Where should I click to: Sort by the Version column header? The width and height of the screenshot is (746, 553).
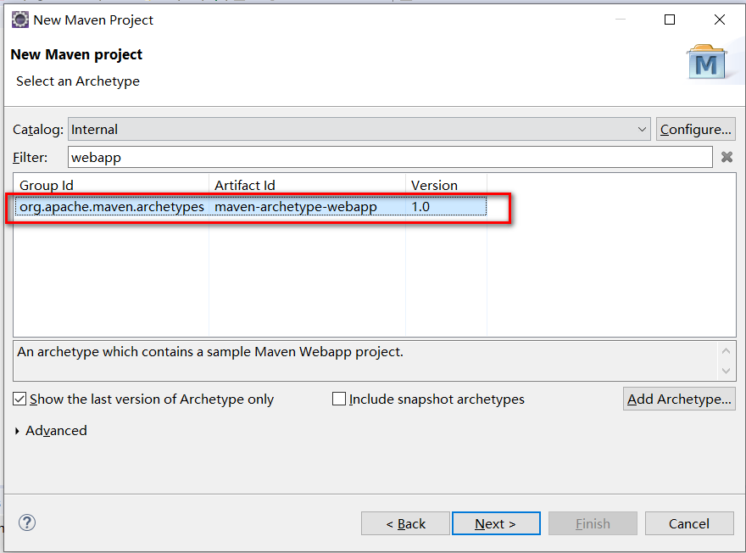pyautogui.click(x=446, y=185)
